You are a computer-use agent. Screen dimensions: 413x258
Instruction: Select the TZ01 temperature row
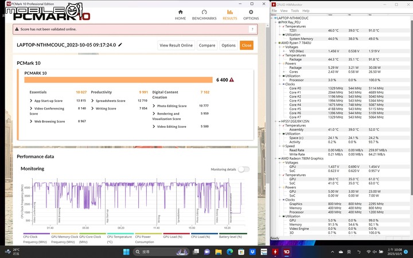(293, 30)
